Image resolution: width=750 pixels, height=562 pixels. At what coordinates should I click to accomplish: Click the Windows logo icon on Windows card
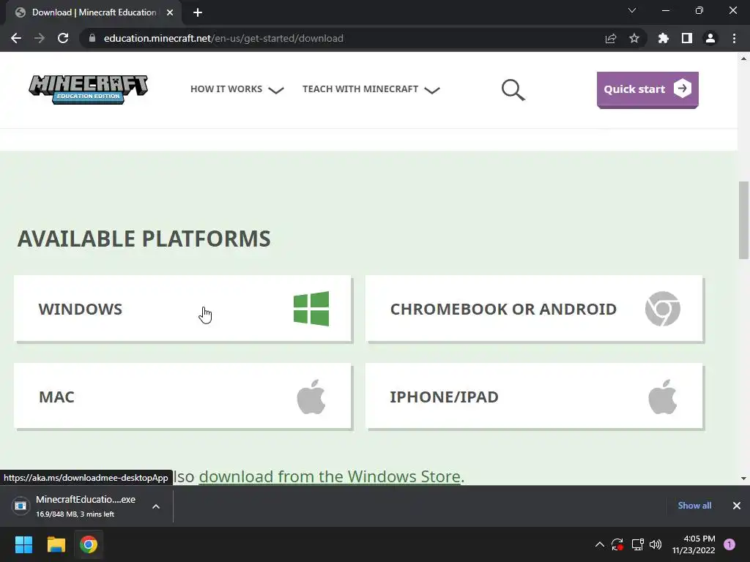point(311,309)
